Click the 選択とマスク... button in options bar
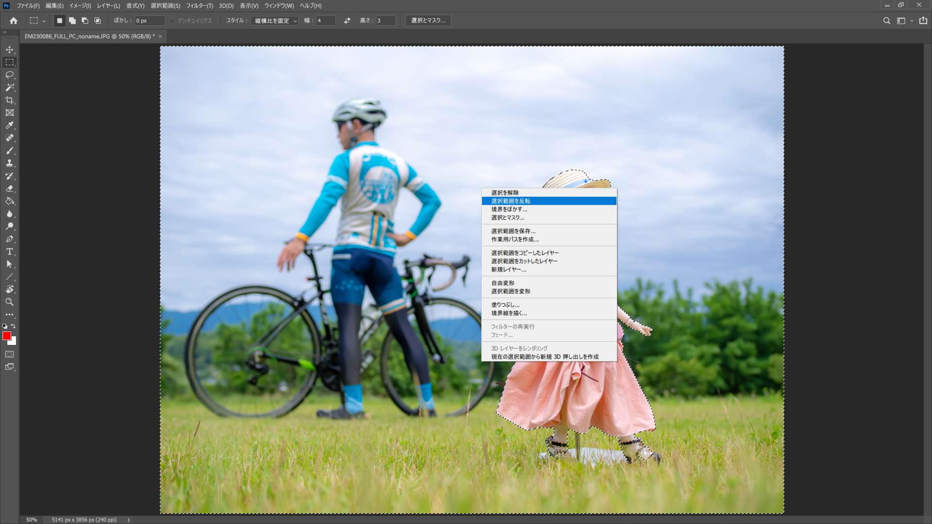 (428, 20)
